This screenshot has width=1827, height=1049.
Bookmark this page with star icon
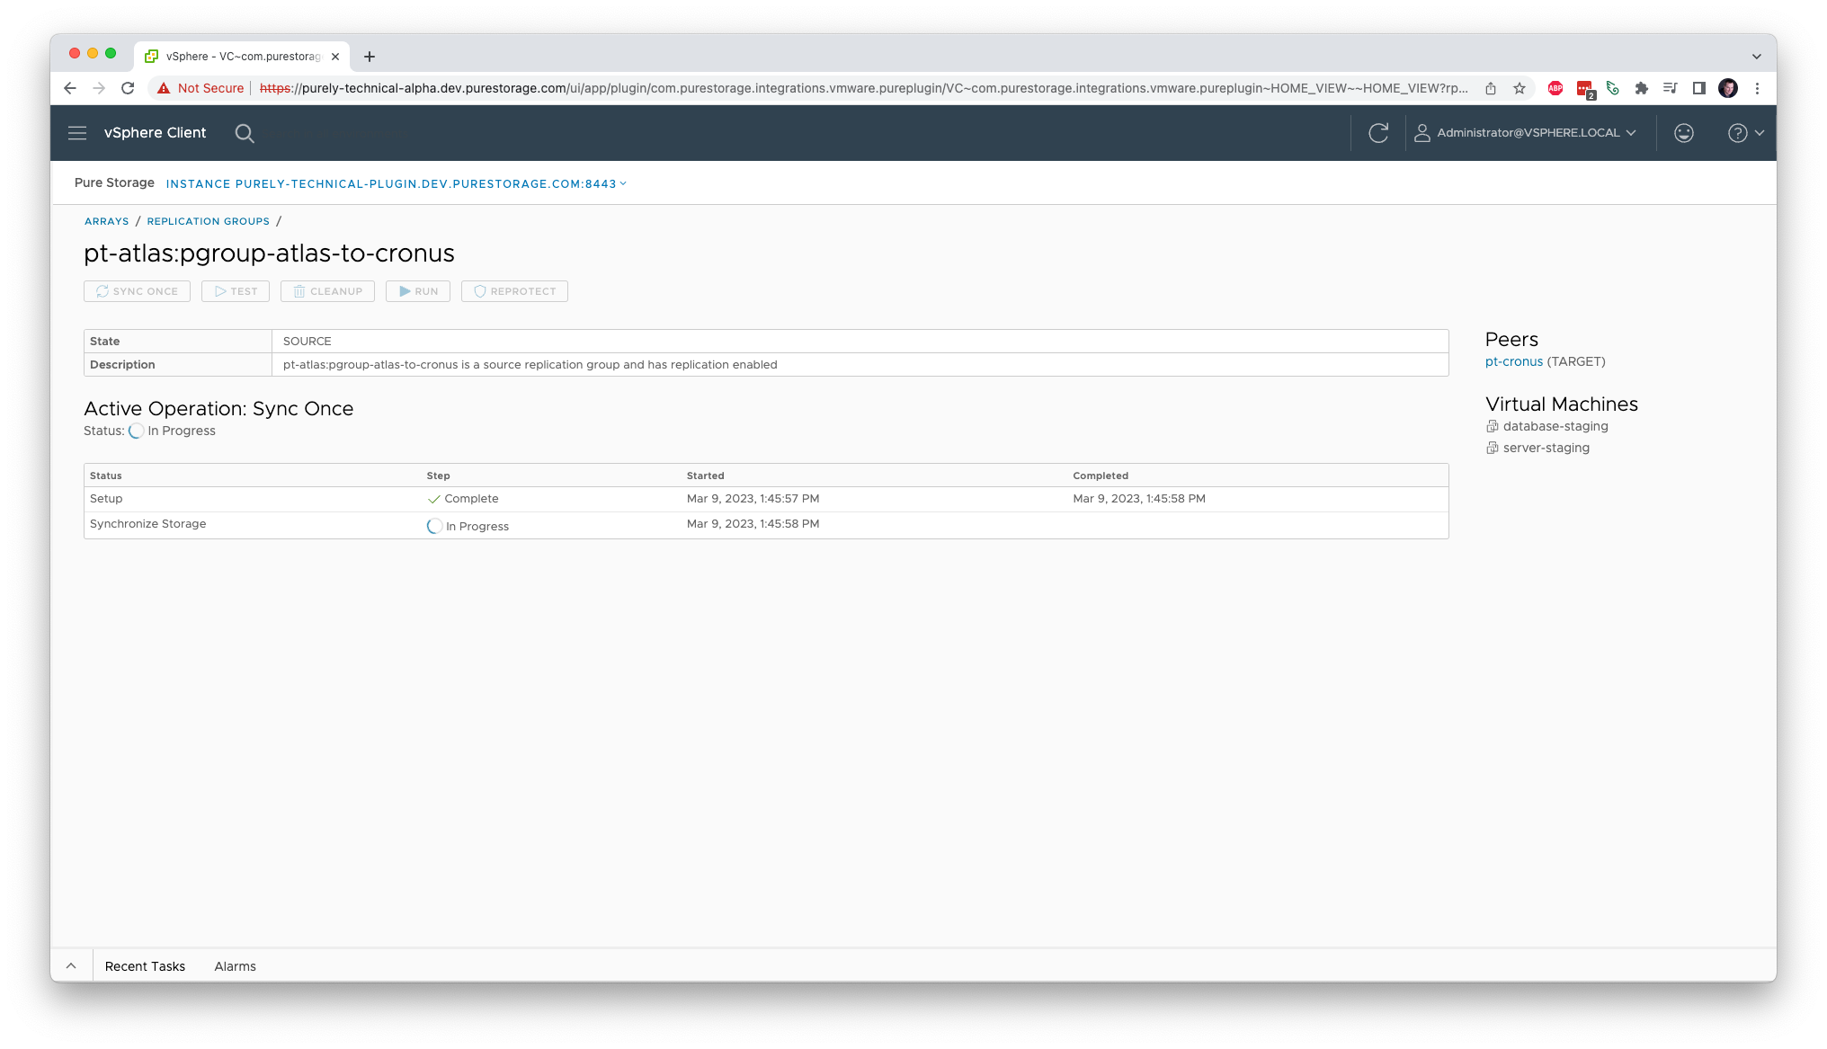point(1520,88)
